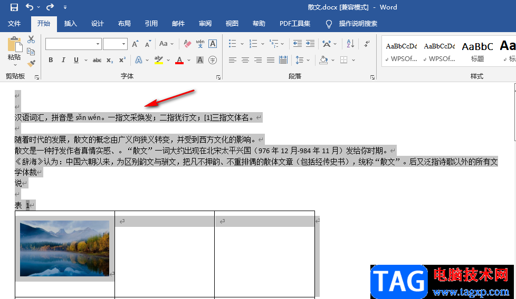Align text left
The height and width of the screenshot is (299, 516).
click(x=232, y=60)
